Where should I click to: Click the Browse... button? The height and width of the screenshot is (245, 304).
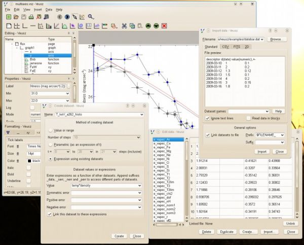[278, 39]
